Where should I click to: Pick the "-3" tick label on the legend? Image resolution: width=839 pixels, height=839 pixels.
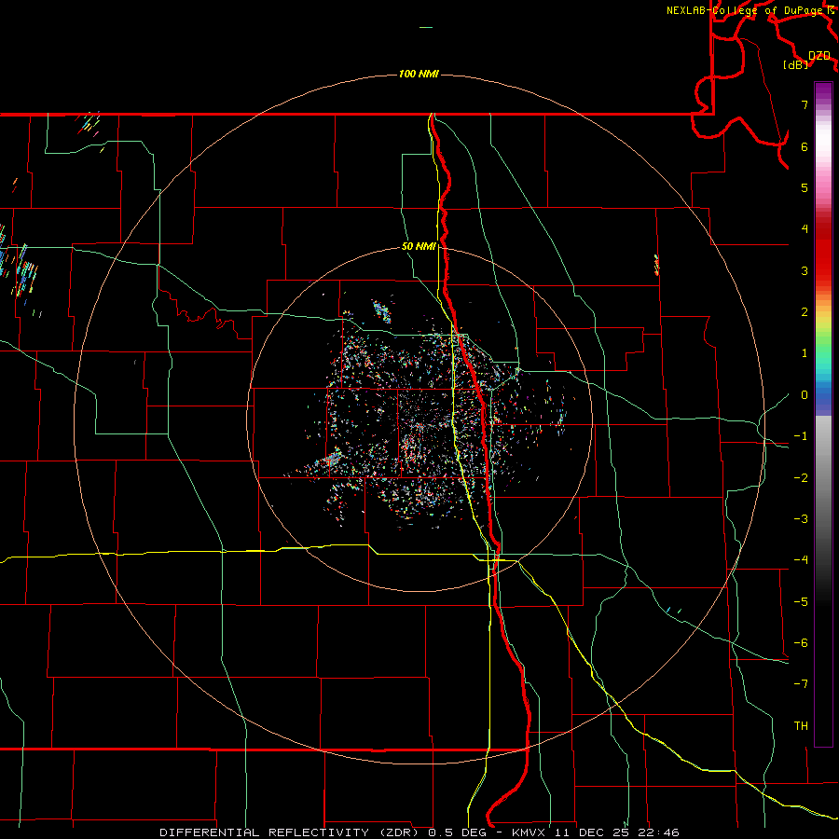pyautogui.click(x=801, y=519)
